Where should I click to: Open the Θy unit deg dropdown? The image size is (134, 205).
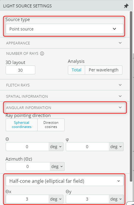tap(116, 199)
